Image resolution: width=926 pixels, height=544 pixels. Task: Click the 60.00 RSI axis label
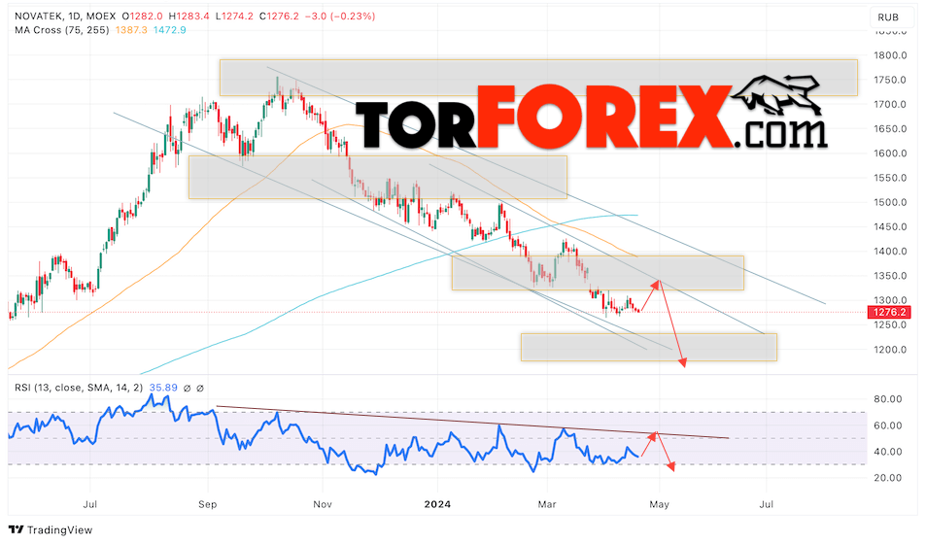click(887, 425)
